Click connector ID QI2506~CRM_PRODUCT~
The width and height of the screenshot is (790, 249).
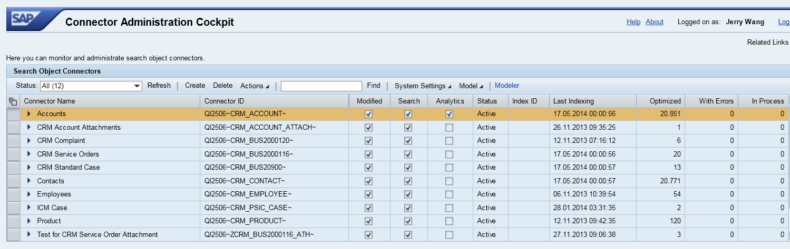pyautogui.click(x=245, y=221)
